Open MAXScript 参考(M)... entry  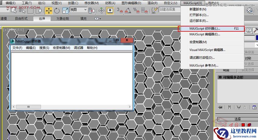tap(212, 65)
